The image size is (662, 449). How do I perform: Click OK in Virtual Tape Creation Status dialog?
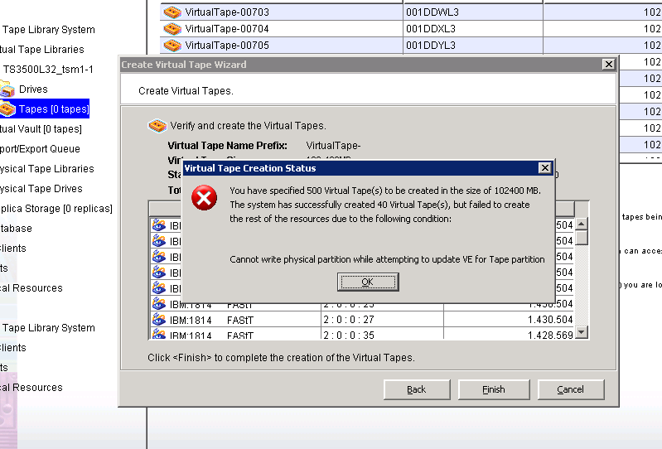click(368, 282)
